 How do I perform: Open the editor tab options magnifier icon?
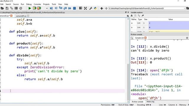(x=128, y=16)
